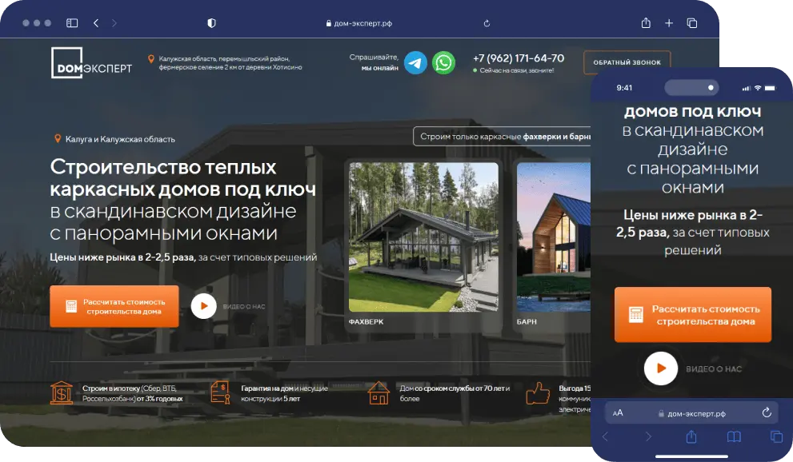Play the desktop ВИДЕО О НАС video
The height and width of the screenshot is (462, 793).
(204, 306)
